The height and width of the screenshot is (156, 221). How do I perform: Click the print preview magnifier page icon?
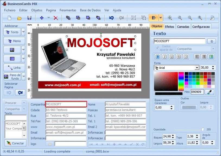212,18
